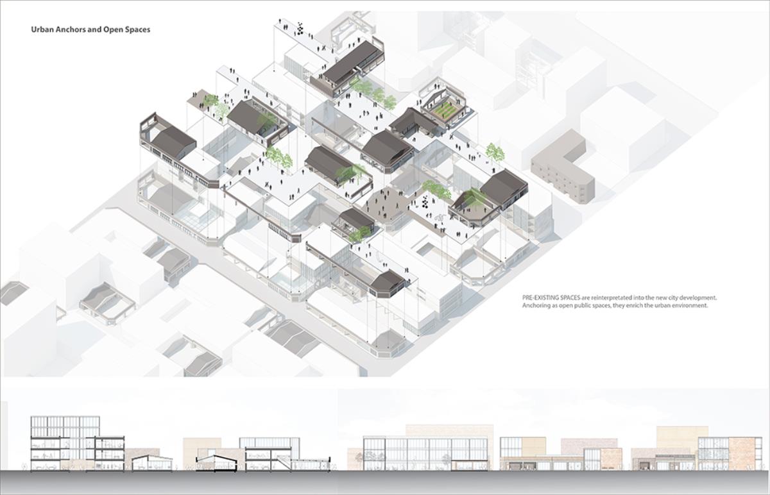Click the "Anchoring as open public spaces" caption line
The height and width of the screenshot is (495, 770).
[x=615, y=306]
